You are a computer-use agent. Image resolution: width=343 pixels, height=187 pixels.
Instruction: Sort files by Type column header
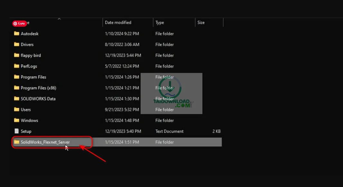[160, 22]
